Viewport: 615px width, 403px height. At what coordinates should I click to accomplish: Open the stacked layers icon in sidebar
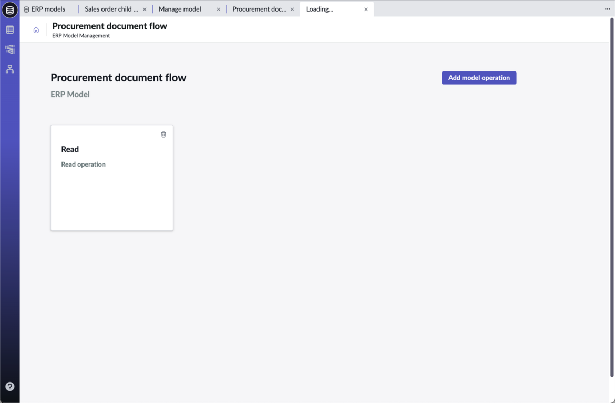[x=10, y=49]
